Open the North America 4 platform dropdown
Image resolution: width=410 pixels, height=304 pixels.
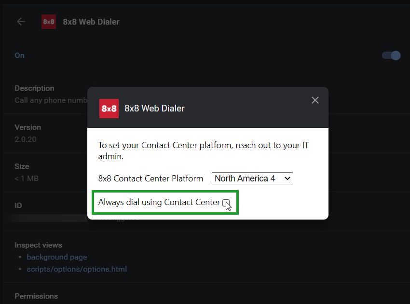click(252, 179)
